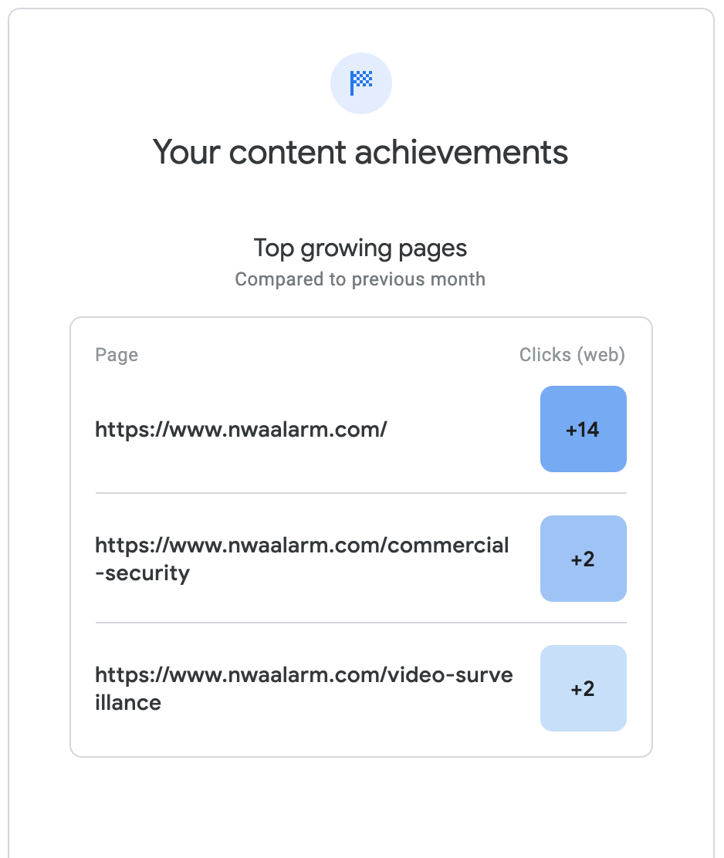This screenshot has width=724, height=858.
Task: Click the wrapped '-security' text line
Action: coord(143,573)
